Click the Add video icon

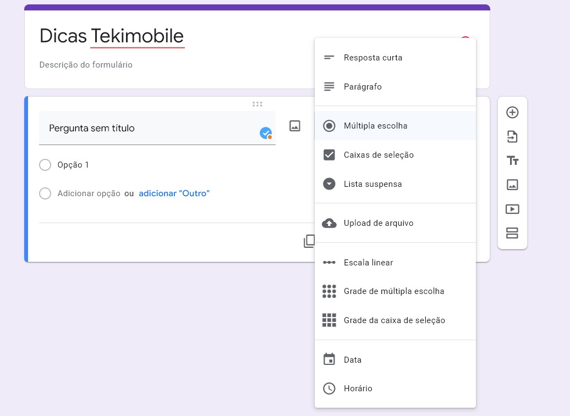point(512,209)
